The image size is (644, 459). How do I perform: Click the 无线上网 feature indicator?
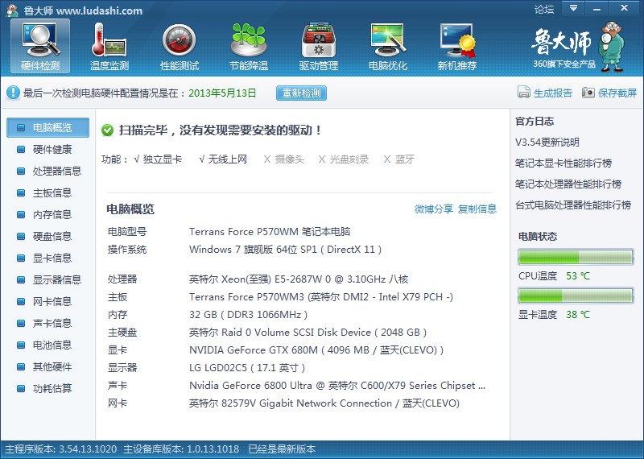pos(223,159)
